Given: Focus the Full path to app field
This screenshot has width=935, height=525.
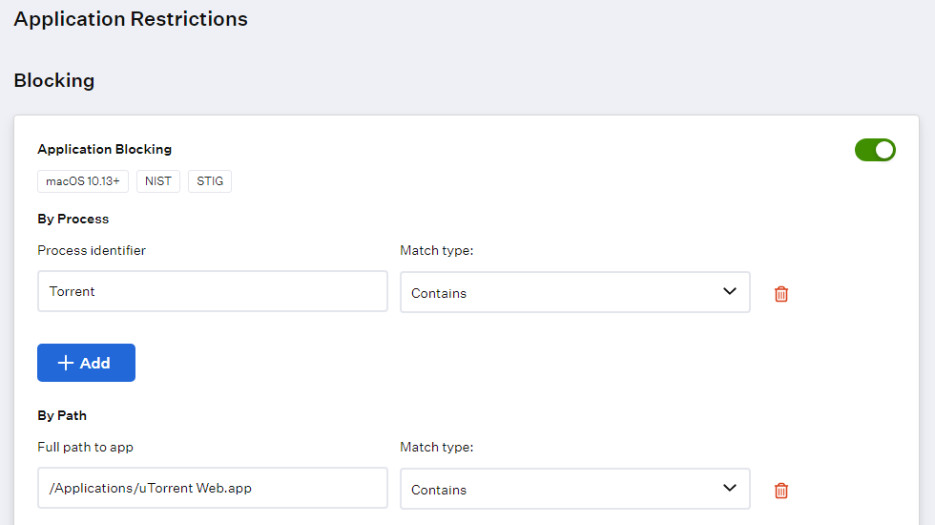Looking at the screenshot, I should (212, 488).
